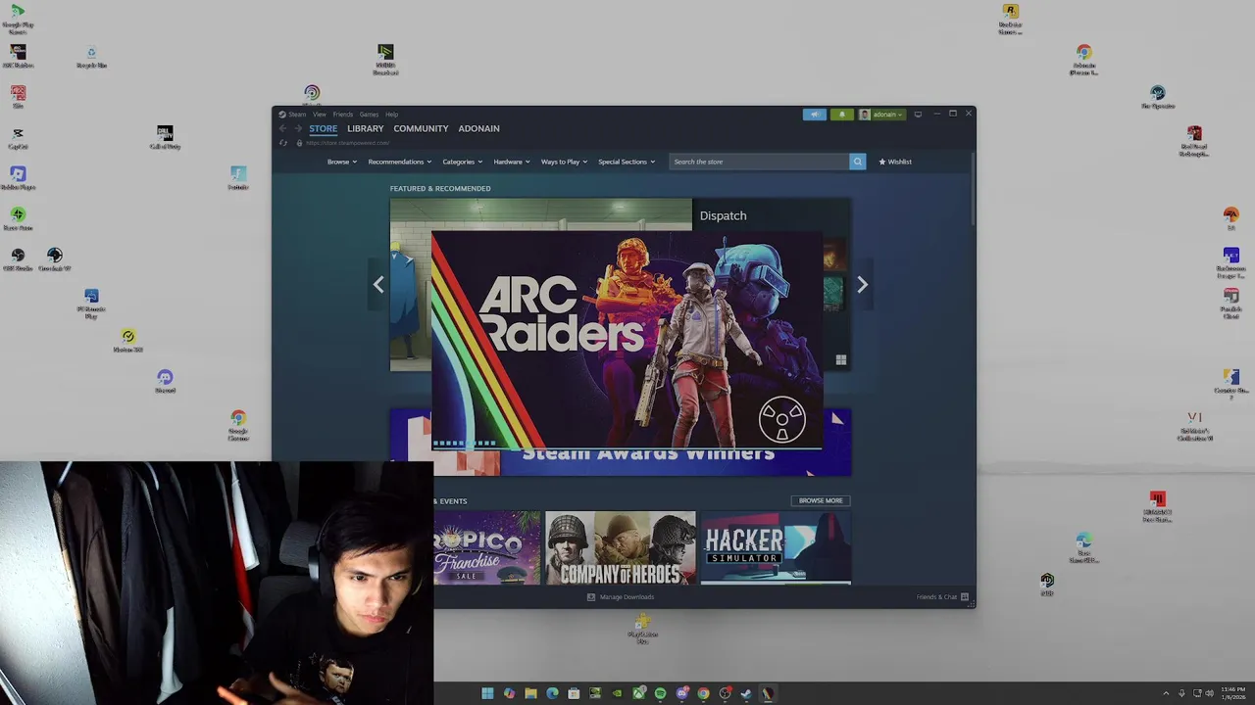
Task: Click the taskbar clock and date
Action: point(1233,693)
